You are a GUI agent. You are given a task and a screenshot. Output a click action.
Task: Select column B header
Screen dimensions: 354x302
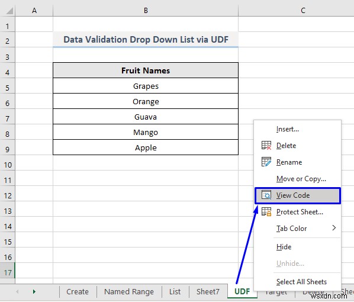(146, 11)
